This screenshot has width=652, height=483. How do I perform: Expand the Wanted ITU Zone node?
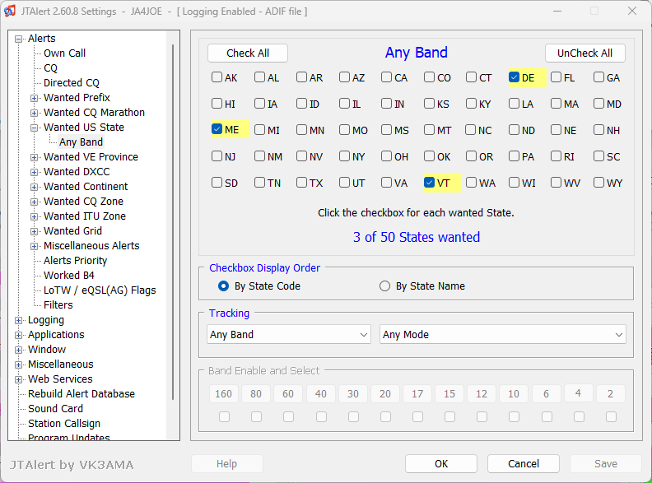(34, 217)
